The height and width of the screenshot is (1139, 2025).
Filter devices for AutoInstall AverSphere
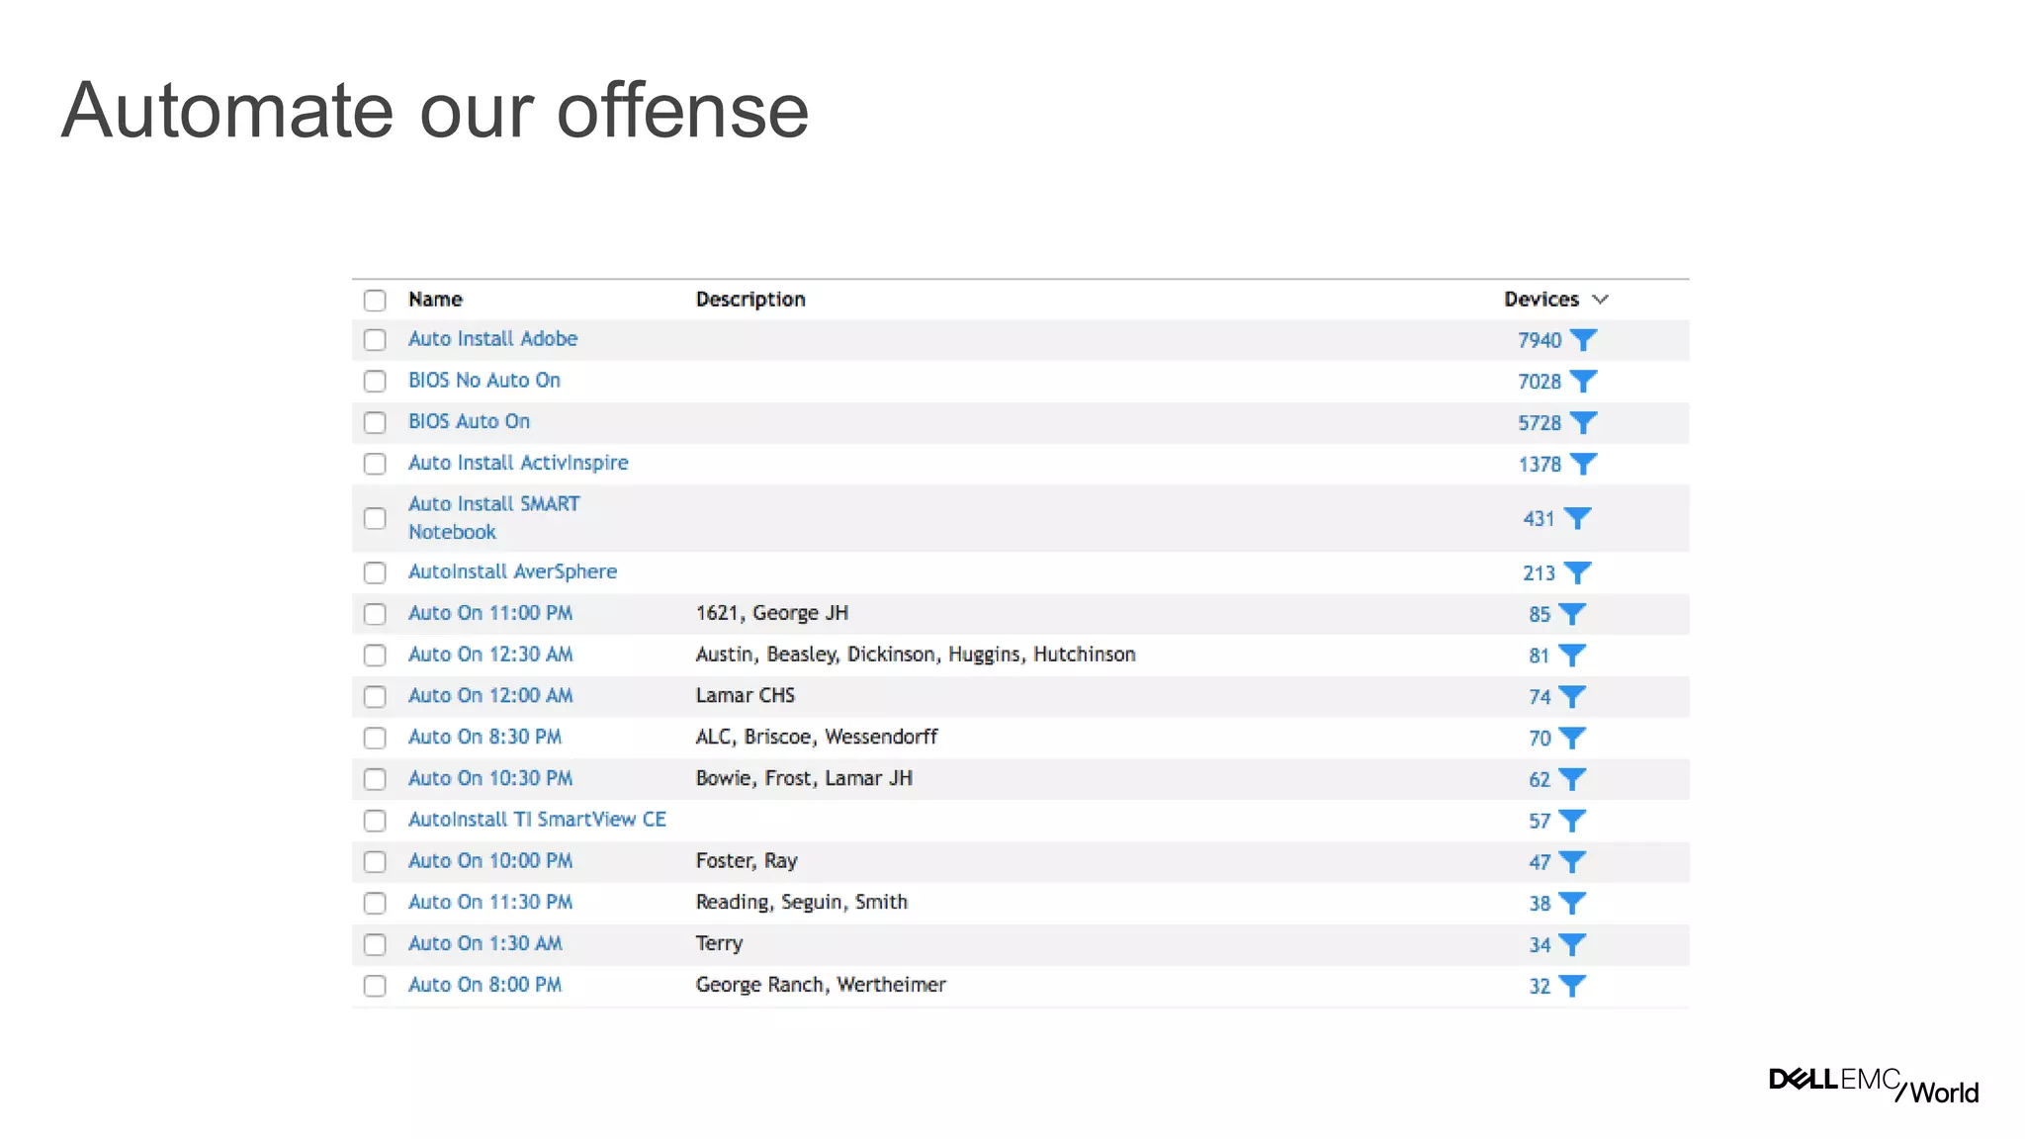click(x=1577, y=573)
